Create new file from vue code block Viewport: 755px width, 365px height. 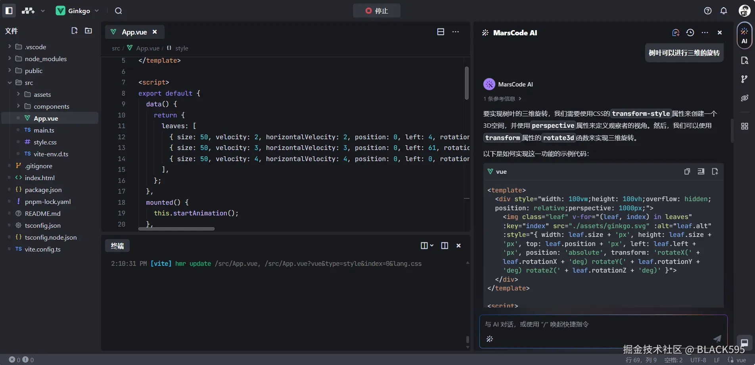(715, 171)
